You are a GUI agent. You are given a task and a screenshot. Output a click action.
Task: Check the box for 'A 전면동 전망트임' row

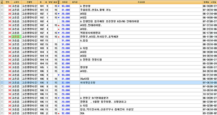pos(2,60)
